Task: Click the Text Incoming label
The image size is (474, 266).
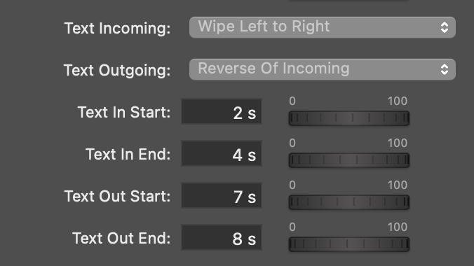Action: tap(117, 29)
